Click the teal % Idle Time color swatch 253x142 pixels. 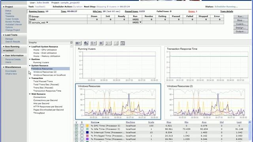pyautogui.click(x=87, y=129)
